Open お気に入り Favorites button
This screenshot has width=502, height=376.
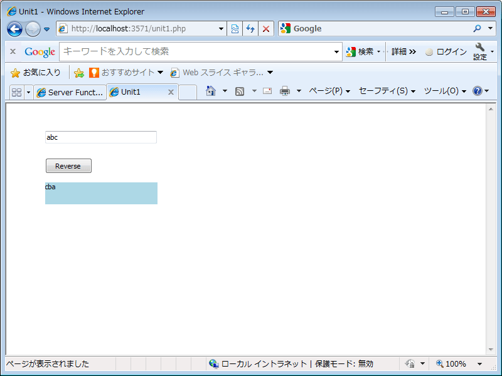35,73
